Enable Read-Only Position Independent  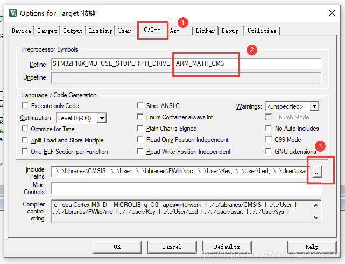[140, 140]
